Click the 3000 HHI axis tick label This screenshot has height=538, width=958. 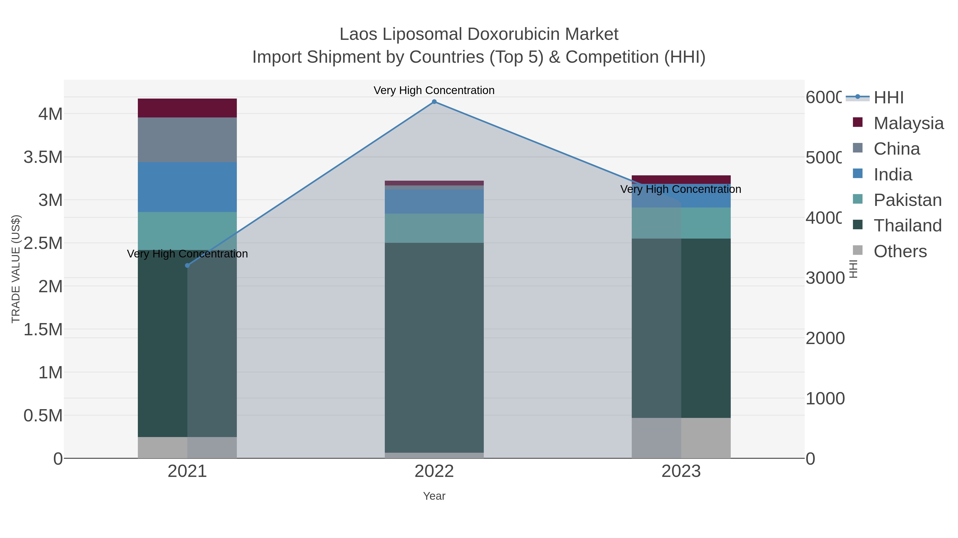click(x=825, y=278)
